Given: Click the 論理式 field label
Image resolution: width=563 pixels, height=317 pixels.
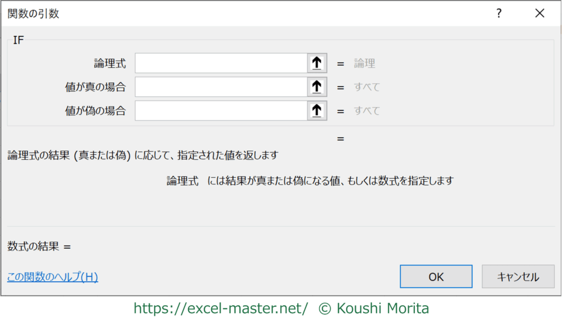Looking at the screenshot, I should click(x=110, y=64).
